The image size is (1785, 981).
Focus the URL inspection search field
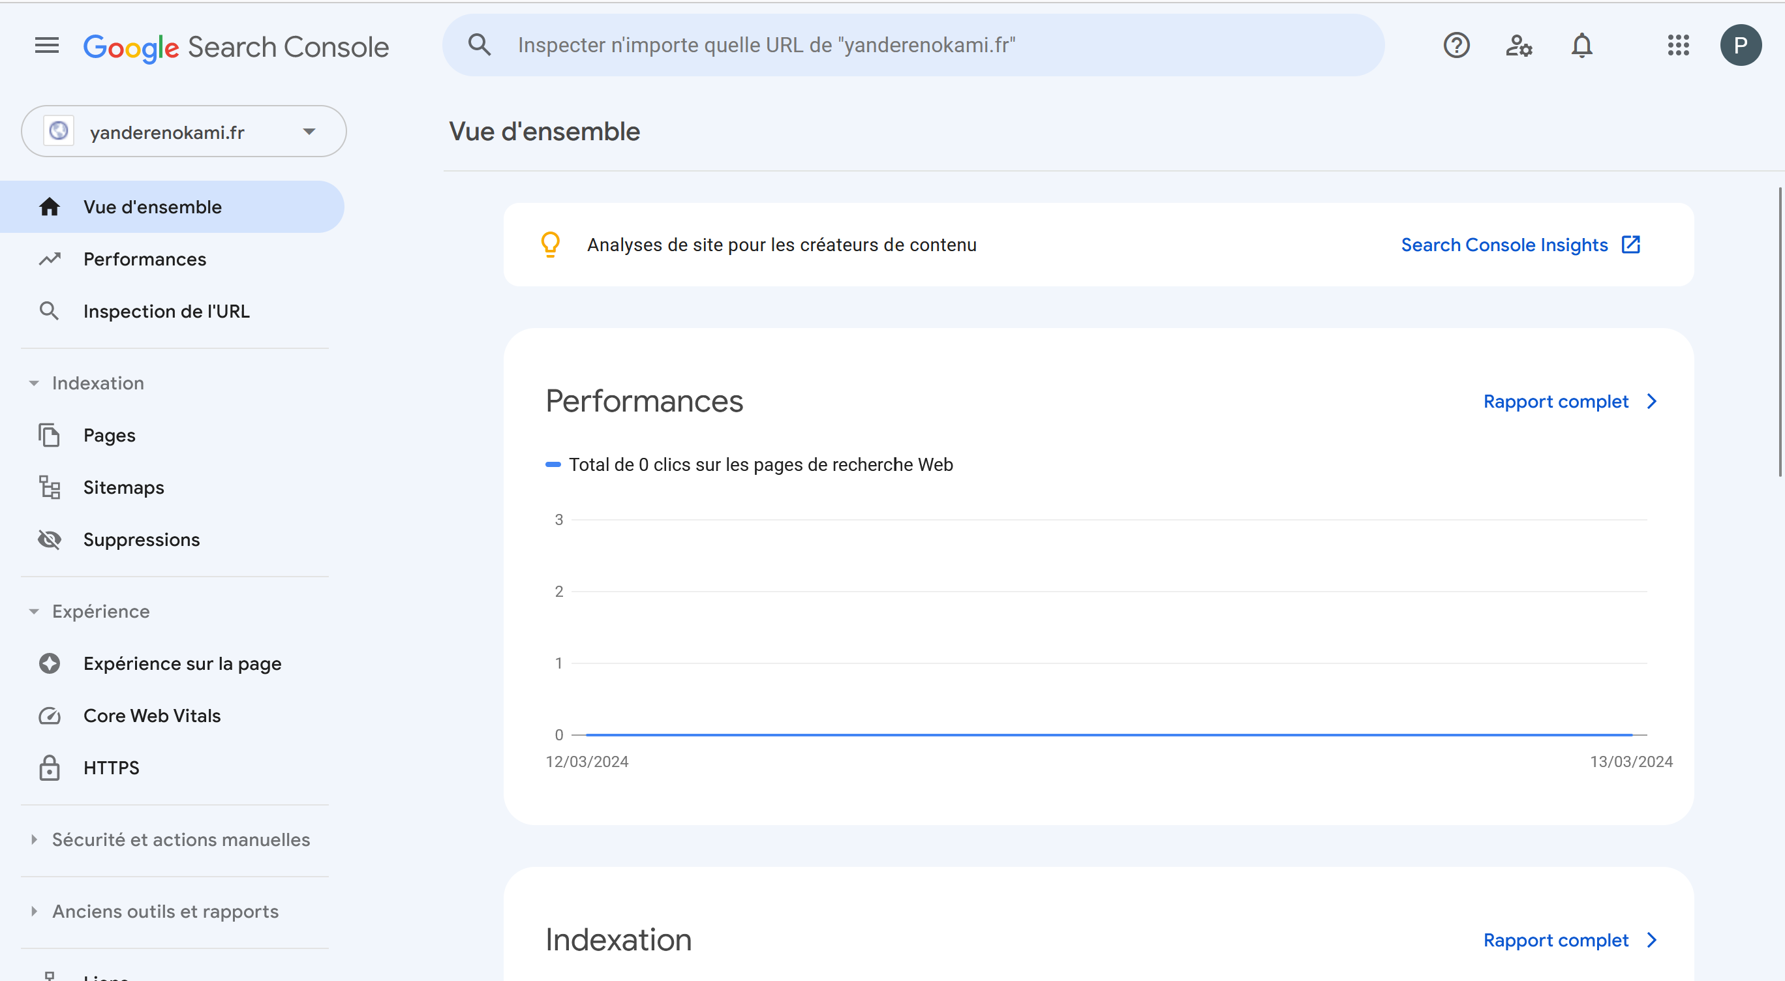[x=913, y=45]
